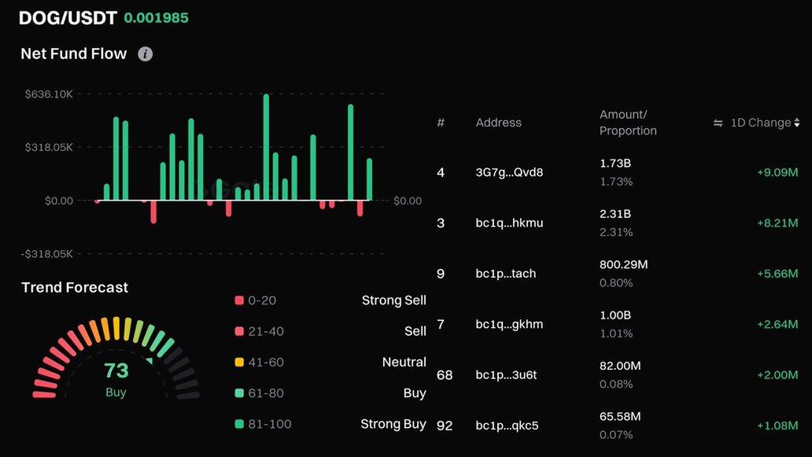Select the yellow 41-60 Neutral legend marker
The image size is (812, 457).
239,363
